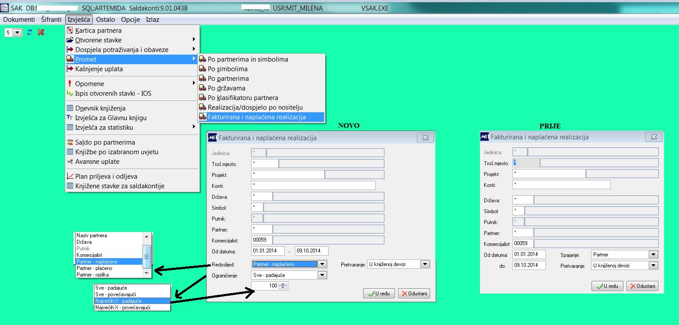Expand the Opomene submenu arrow

(194, 83)
